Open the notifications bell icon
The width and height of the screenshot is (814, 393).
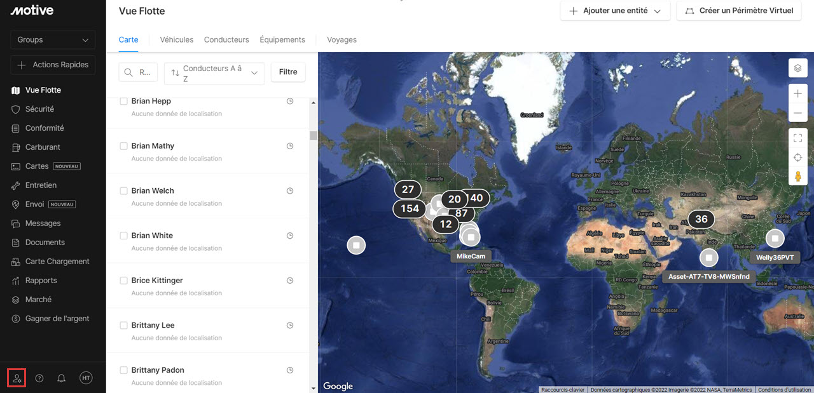pyautogui.click(x=61, y=378)
